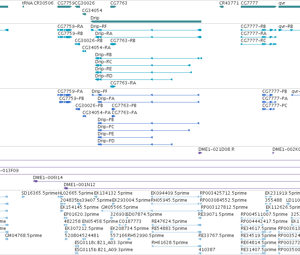The image size is (300, 255).
Task: Open the HL02665.5prime EST label
Action: (75, 193)
